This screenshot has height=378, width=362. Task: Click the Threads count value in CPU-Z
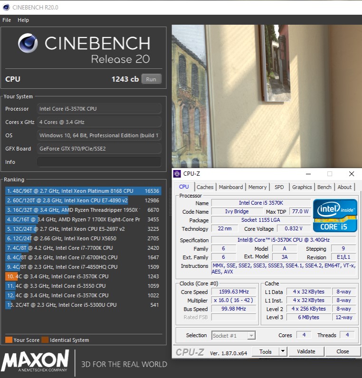(347, 335)
